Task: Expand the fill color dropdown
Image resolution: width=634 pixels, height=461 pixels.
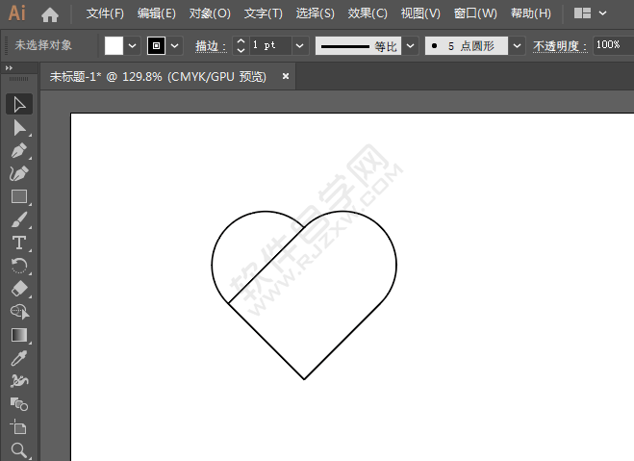Action: tap(133, 45)
